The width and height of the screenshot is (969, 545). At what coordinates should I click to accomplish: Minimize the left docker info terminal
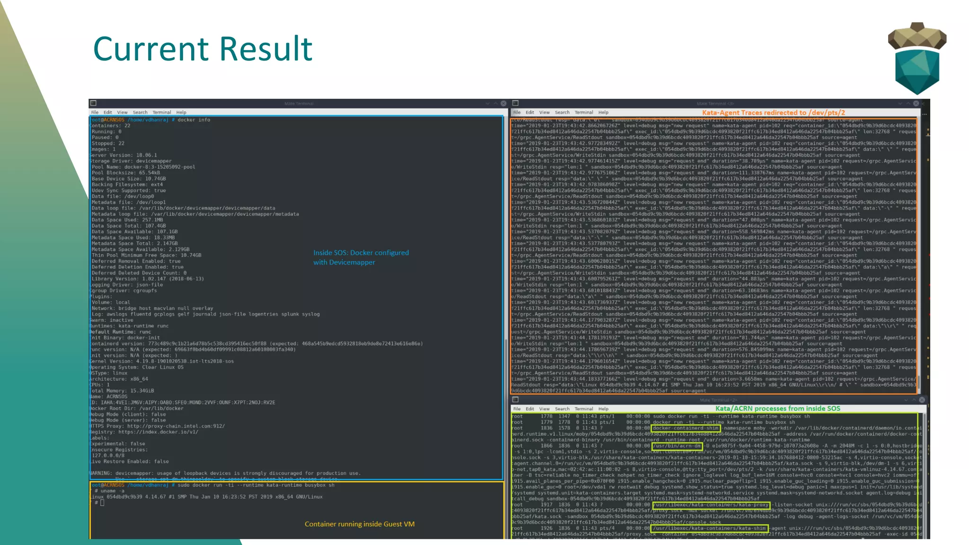coord(488,103)
